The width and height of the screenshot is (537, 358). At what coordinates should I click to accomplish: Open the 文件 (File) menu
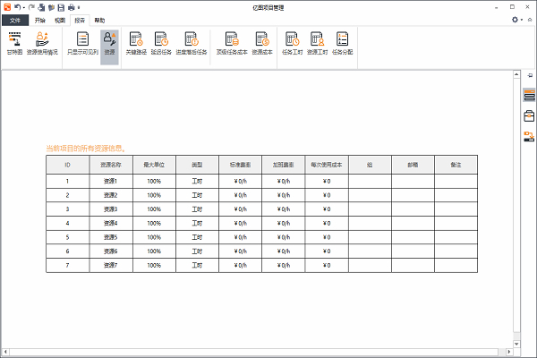14,19
